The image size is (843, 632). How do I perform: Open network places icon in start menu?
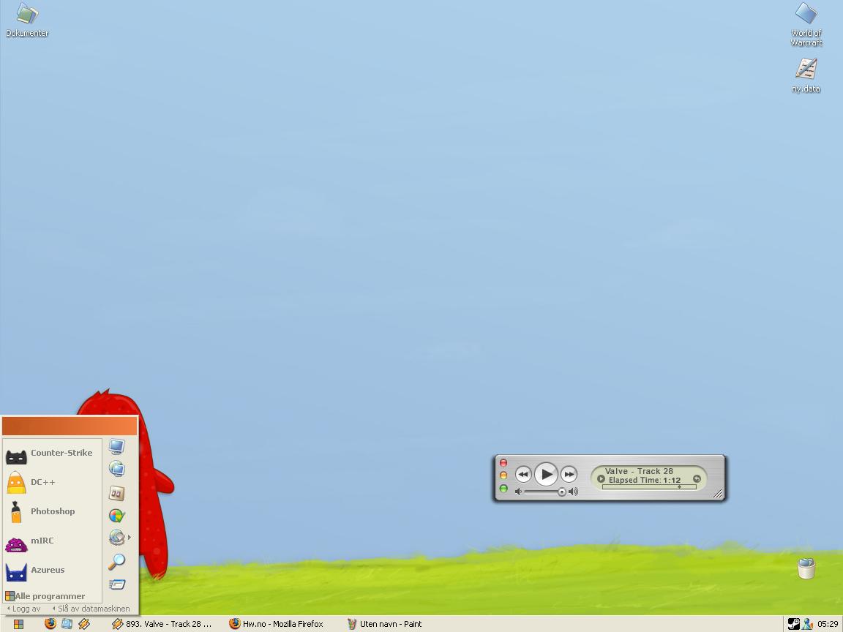(116, 469)
